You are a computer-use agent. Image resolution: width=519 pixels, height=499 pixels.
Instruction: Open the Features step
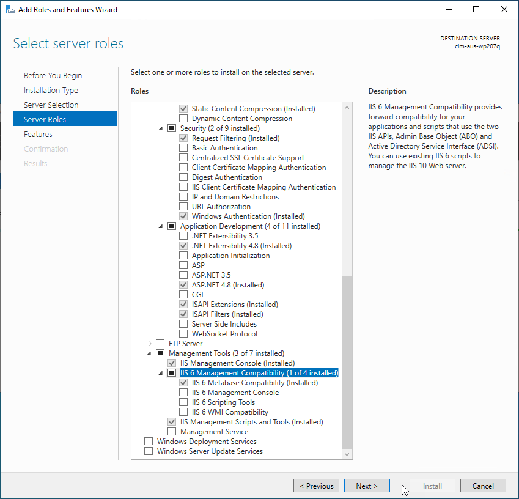pos(38,134)
